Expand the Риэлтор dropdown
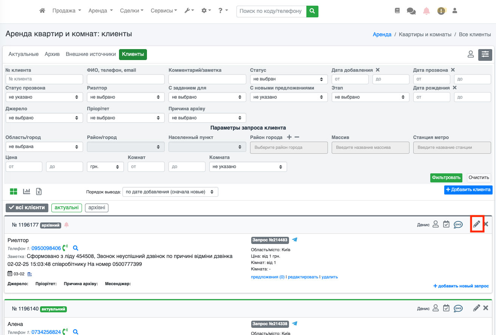Image resolution: width=496 pixels, height=335 pixels. pos(126,97)
